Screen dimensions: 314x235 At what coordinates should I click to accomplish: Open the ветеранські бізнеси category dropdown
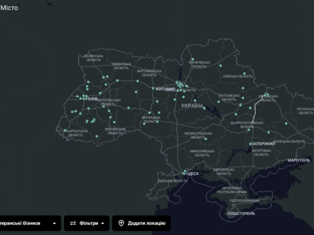click(x=30, y=223)
